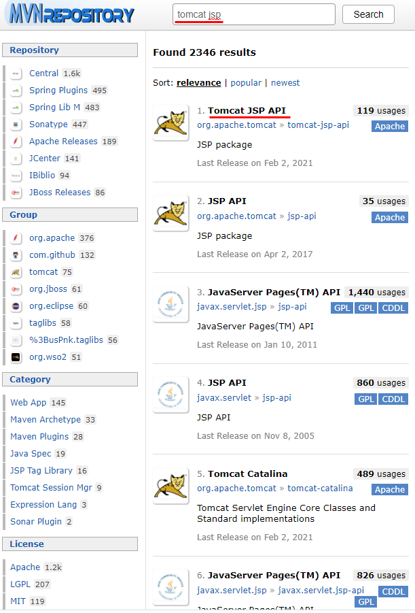This screenshot has height=613, width=415.
Task: Sort results by relevance
Action: coord(199,83)
